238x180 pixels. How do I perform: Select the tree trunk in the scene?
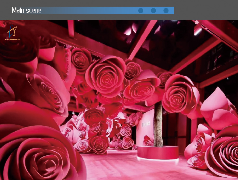pyautogui.click(x=158, y=124)
